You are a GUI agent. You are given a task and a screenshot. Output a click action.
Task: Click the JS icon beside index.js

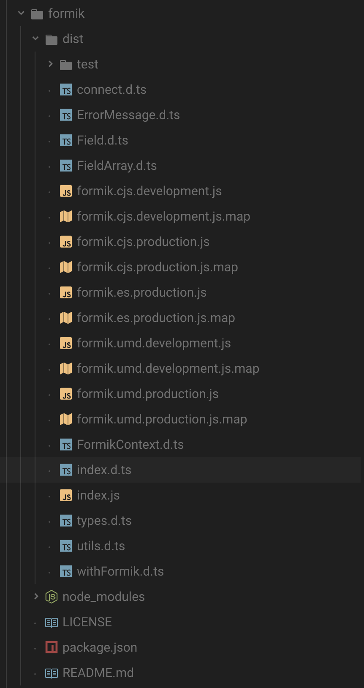(x=66, y=495)
